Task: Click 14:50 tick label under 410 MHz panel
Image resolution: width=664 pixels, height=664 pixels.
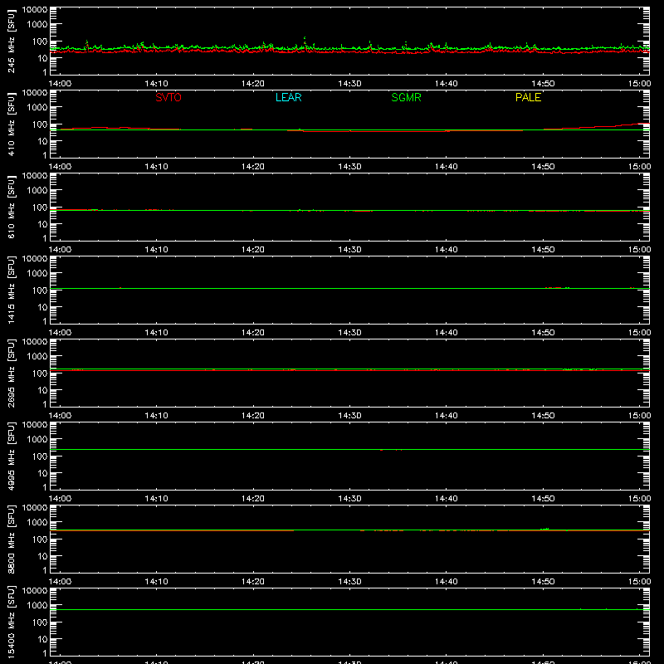Action: 543,167
